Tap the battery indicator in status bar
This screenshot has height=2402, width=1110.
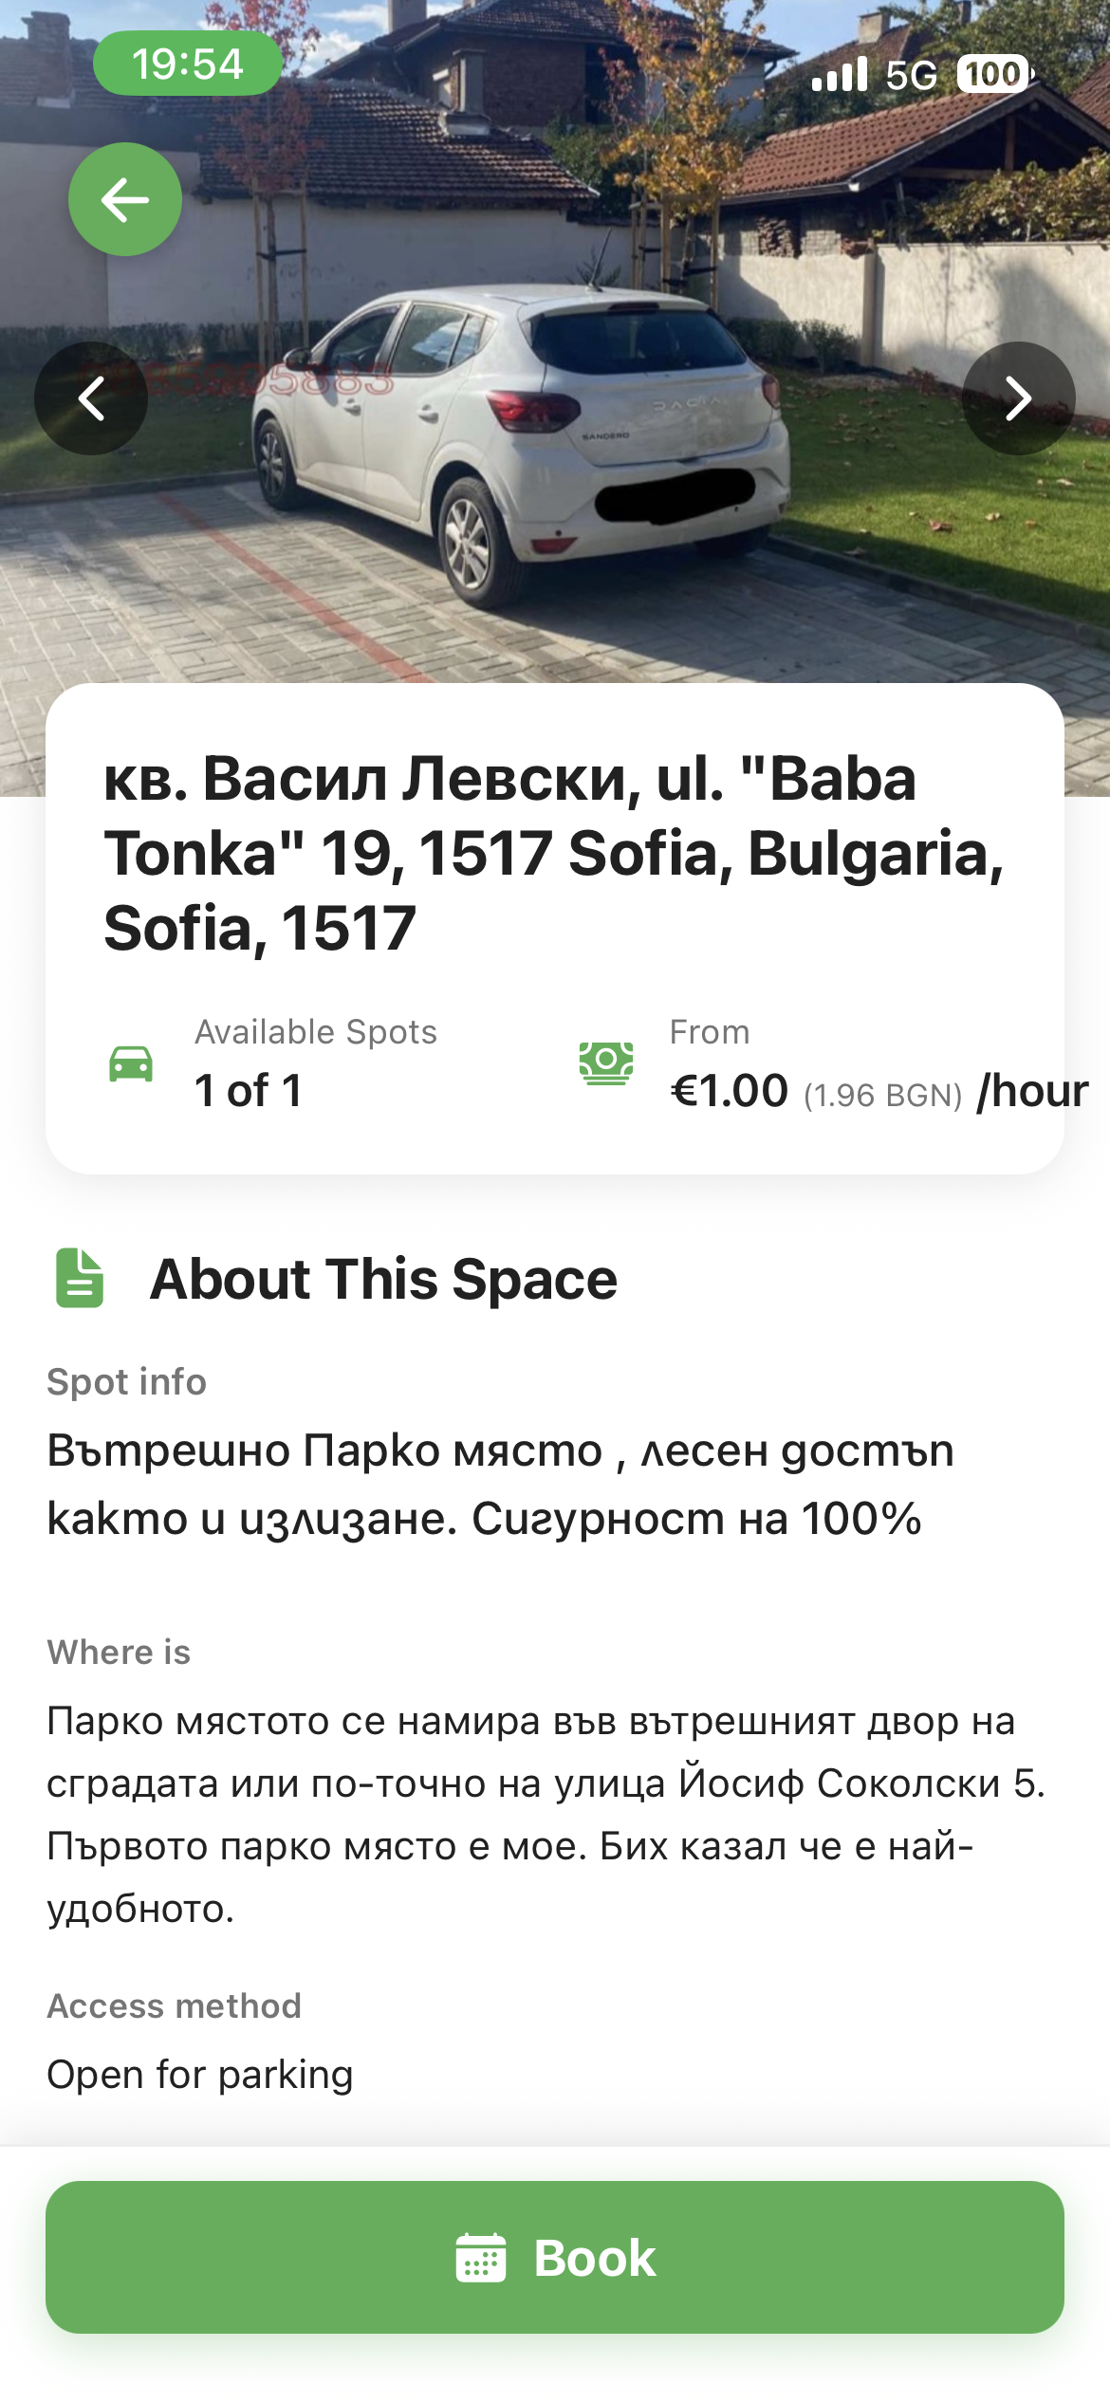tap(994, 74)
